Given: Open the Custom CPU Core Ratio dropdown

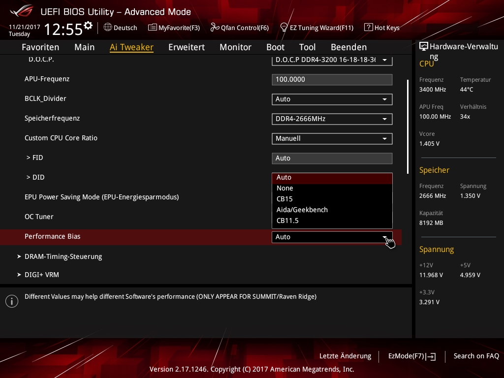Looking at the screenshot, I should (x=332, y=138).
